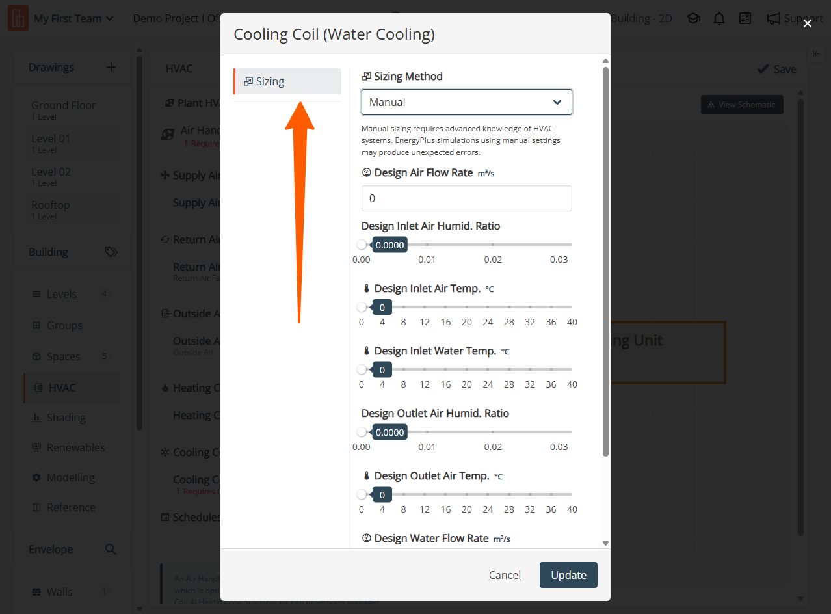Select the Sizing tab

tap(287, 81)
